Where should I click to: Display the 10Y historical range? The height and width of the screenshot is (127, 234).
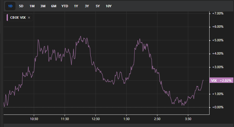tap(108, 6)
